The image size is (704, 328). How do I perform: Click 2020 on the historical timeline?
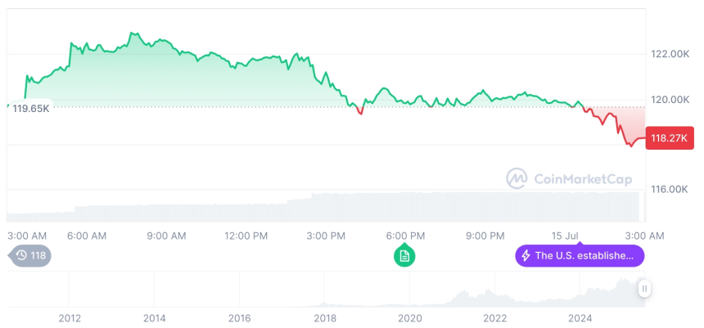tap(410, 317)
